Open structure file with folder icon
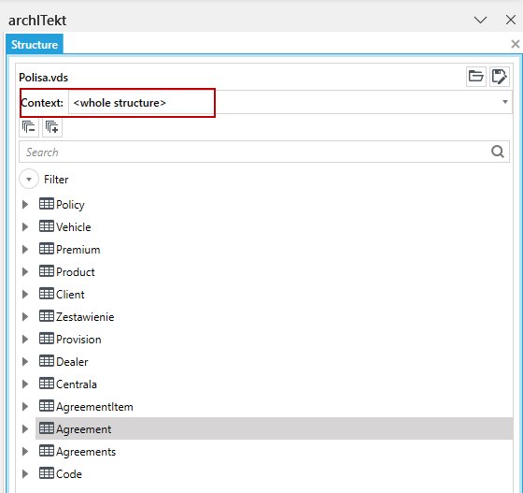 coord(476,77)
